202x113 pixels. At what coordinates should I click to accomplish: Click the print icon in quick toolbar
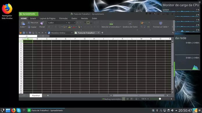pyautogui.click(x=30, y=33)
